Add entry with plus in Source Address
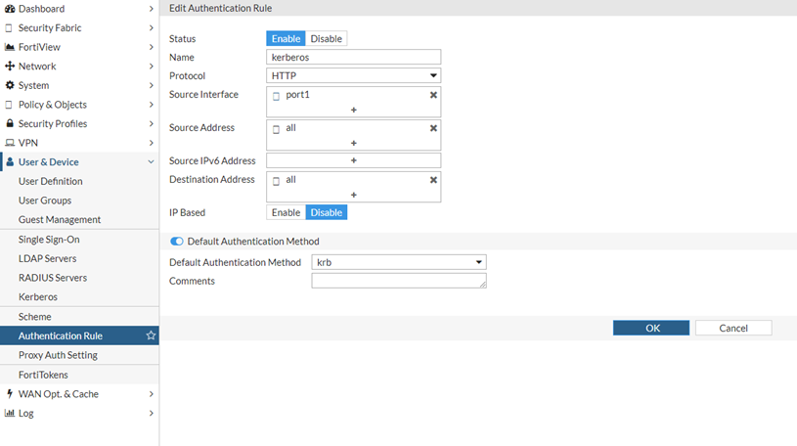The height and width of the screenshot is (446, 797). click(x=353, y=143)
